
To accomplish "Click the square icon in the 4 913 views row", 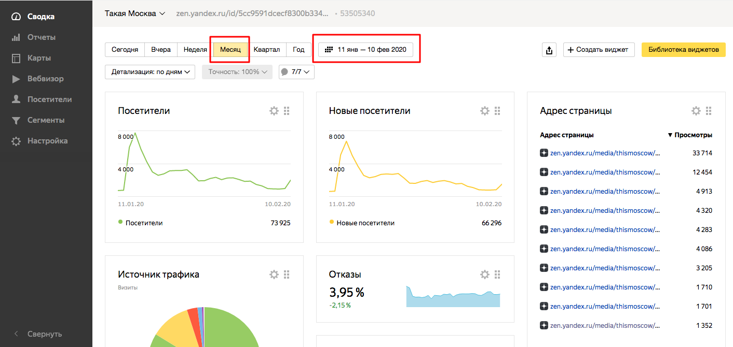I will 544,191.
